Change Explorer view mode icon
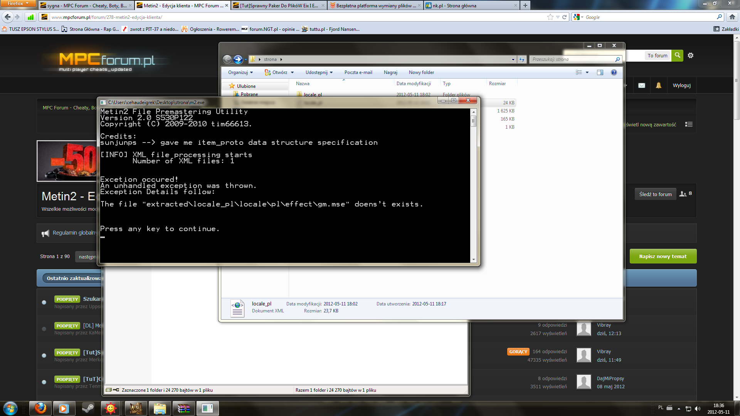Screen dimensions: 740x416 pyautogui.click(x=579, y=72)
